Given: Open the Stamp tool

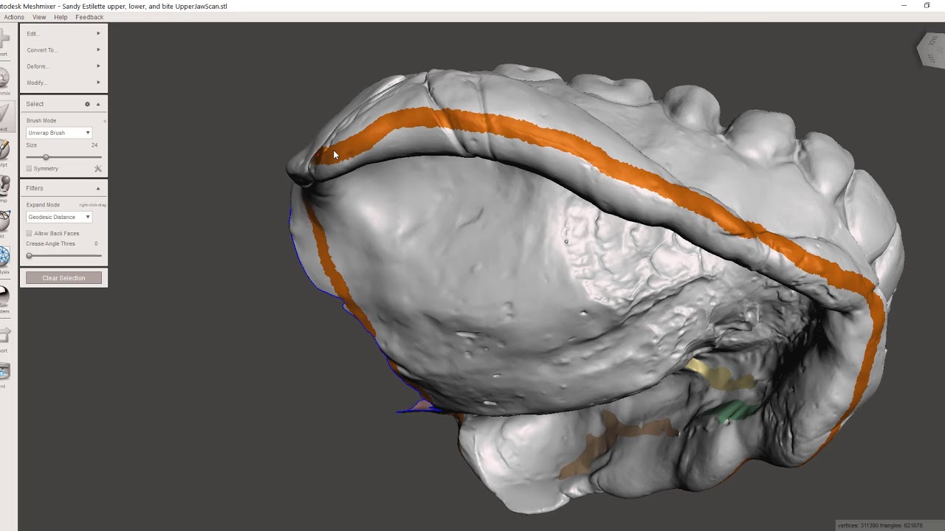Looking at the screenshot, I should tap(4, 187).
